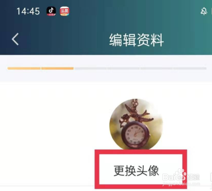Screen dimensions: 212x191
Task: Select the first orange profile progress segment
Action: [x=24, y=68]
